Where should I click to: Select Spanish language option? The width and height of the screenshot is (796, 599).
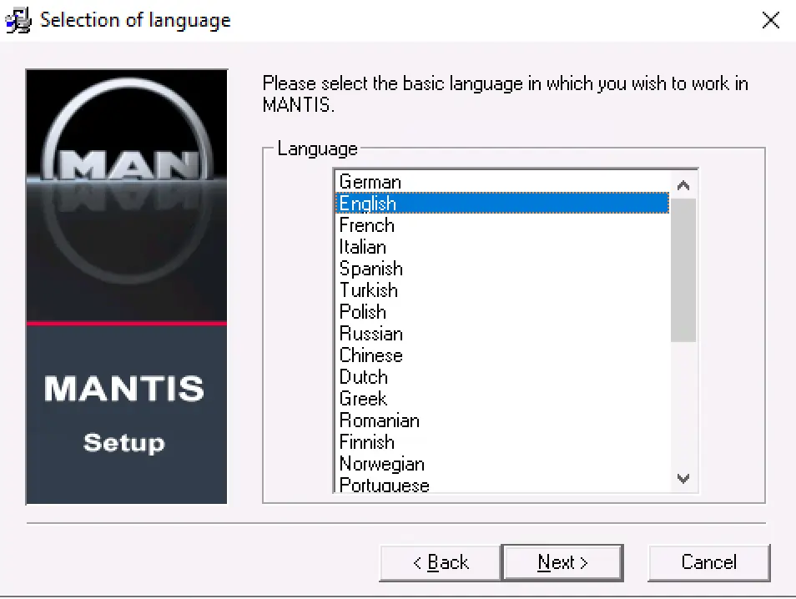(371, 269)
